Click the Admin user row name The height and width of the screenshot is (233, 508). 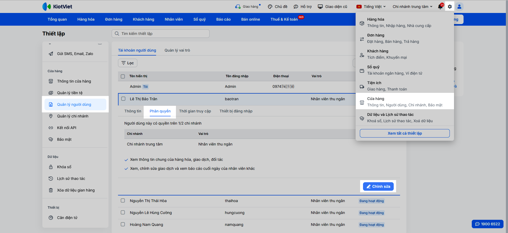(x=135, y=86)
